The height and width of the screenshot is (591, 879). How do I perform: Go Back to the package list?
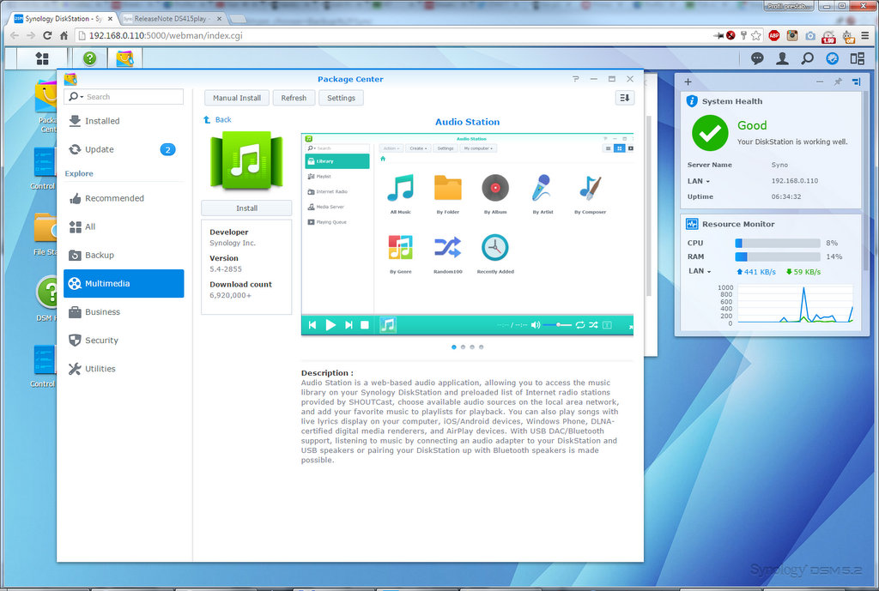click(217, 120)
